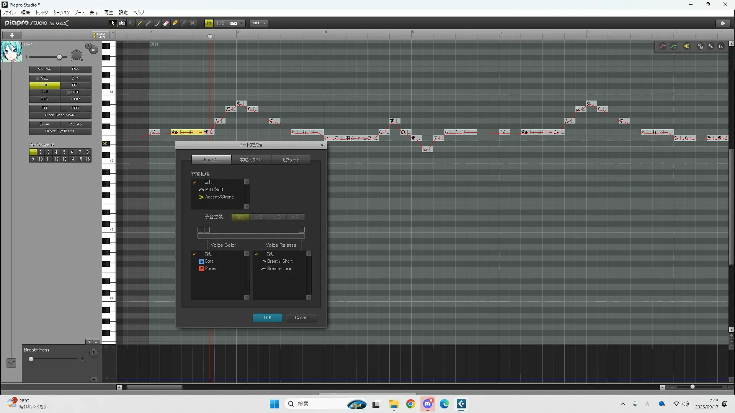
Task: Select the eraser tool
Action: tap(166, 23)
